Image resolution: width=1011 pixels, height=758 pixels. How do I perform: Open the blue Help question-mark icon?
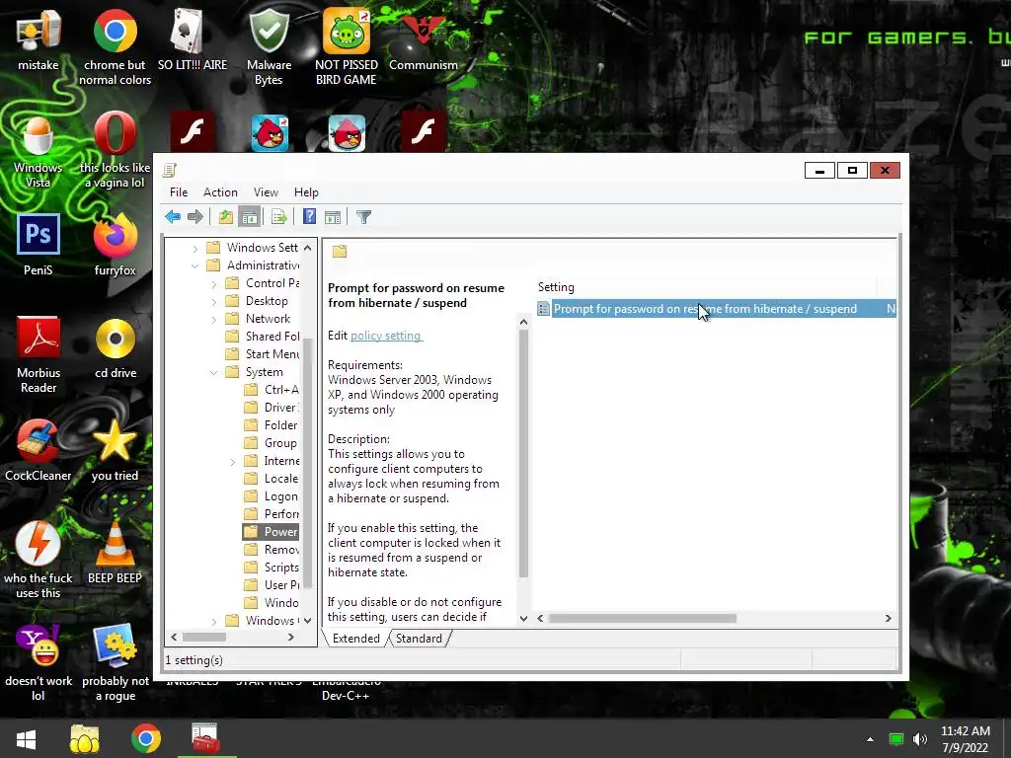coord(309,217)
